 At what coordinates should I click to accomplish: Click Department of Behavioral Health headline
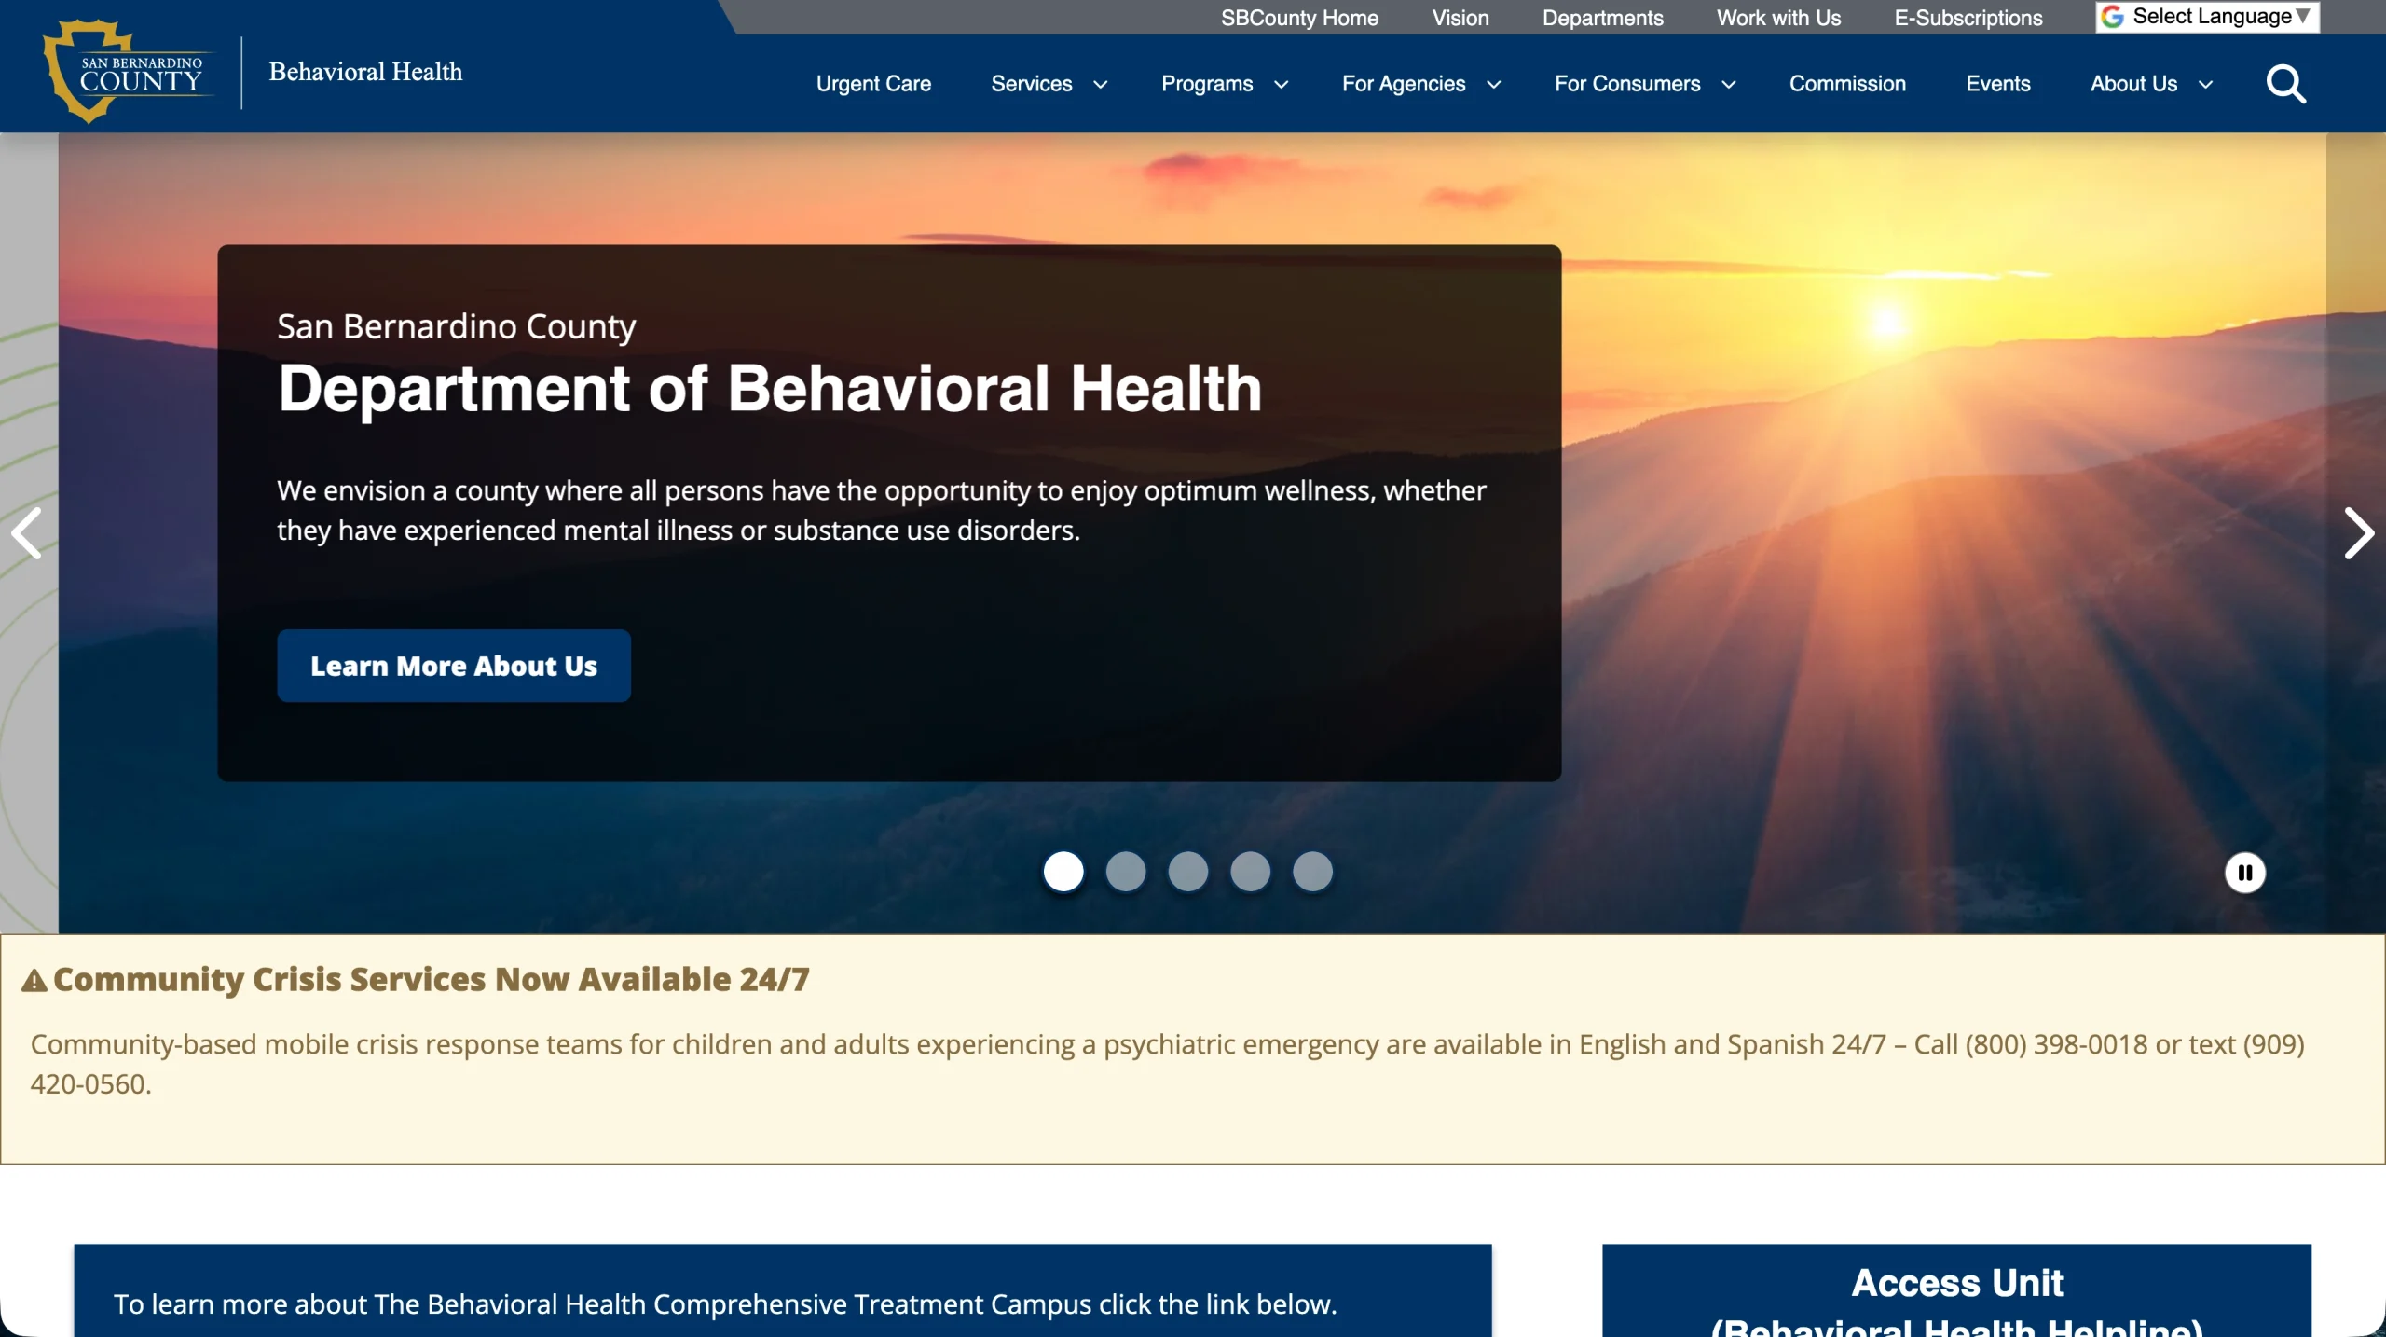[x=770, y=388]
